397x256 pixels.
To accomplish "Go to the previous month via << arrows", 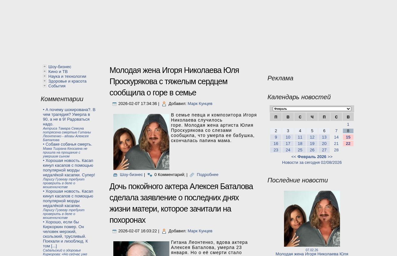I will pyautogui.click(x=294, y=157).
